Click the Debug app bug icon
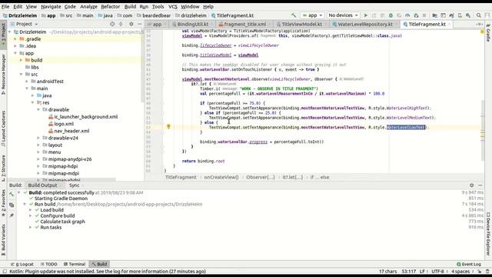Viewport: 492px width, 277px height. (391, 15)
